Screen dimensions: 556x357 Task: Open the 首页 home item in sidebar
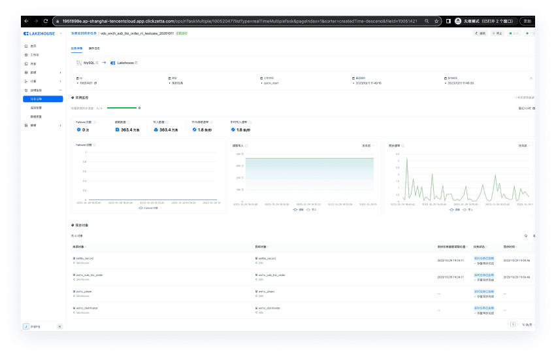[x=34, y=46]
